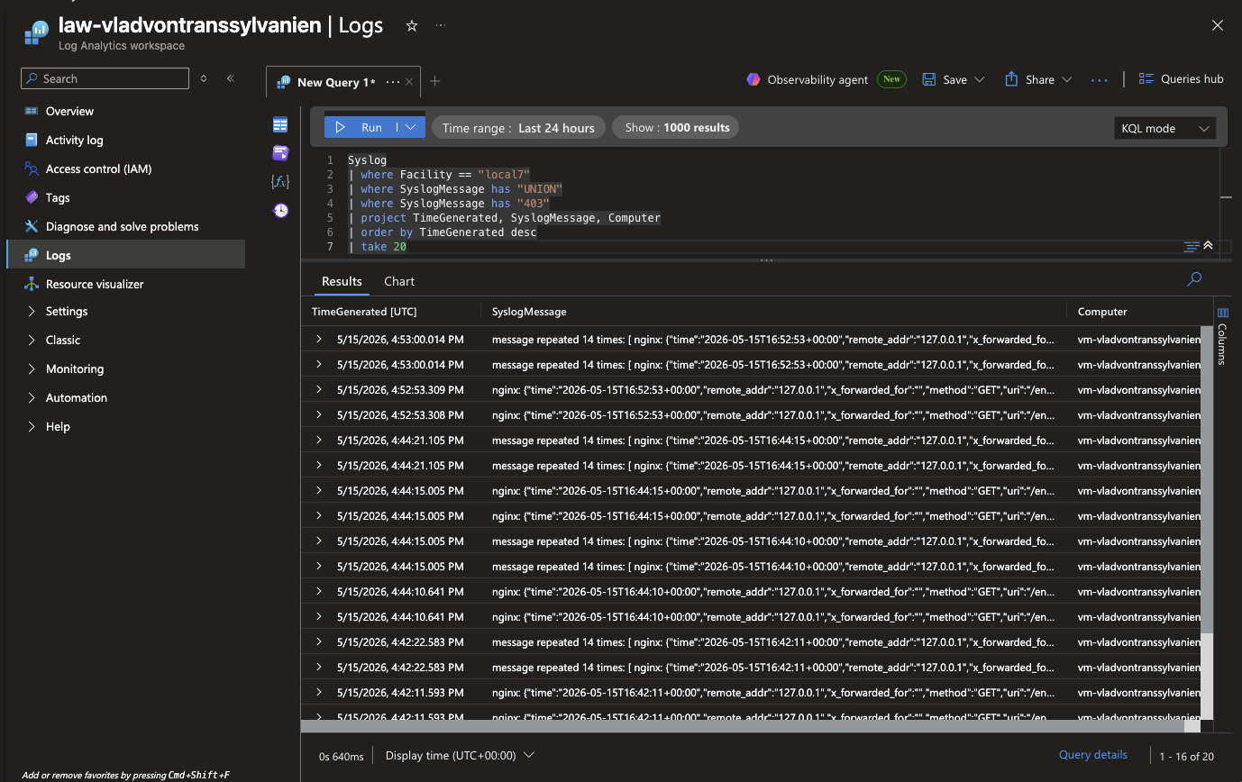Expand the row at 4:52:53.308 PM
Screen dimensions: 1242x782
(319, 414)
